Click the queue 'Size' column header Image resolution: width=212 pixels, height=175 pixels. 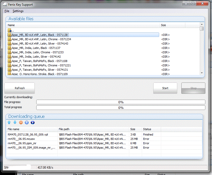[135, 129]
